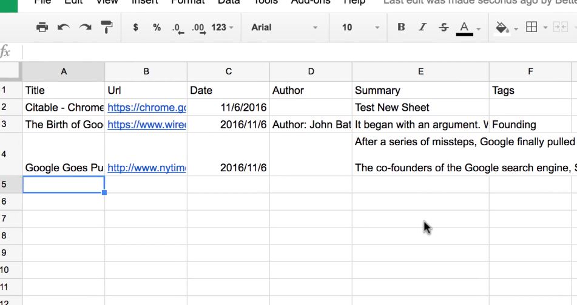Click the Redo arrow icon

[x=86, y=27]
